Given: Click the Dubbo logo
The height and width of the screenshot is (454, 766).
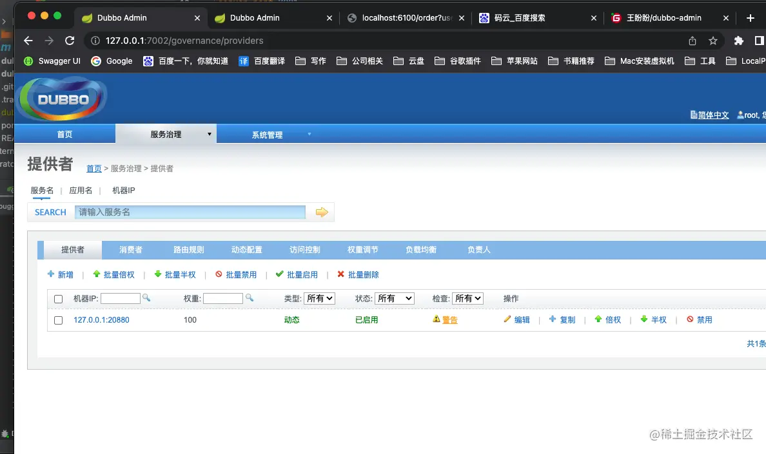Looking at the screenshot, I should click(63, 99).
